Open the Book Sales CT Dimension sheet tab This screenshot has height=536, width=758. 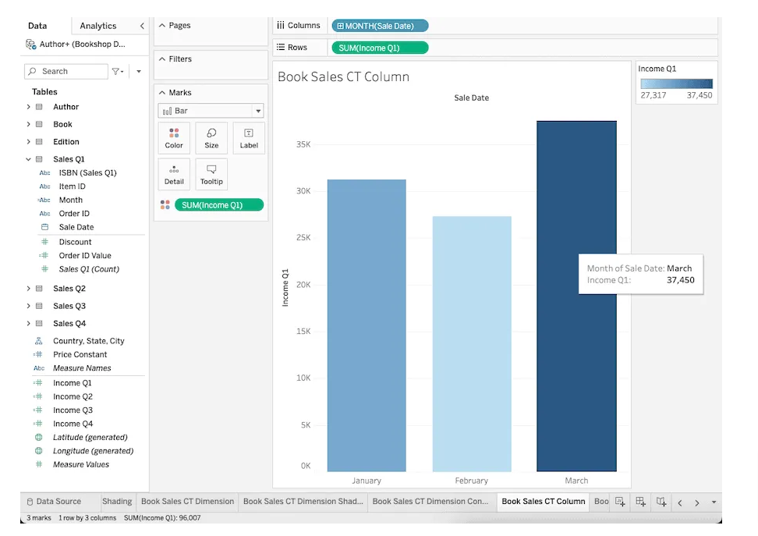point(187,502)
